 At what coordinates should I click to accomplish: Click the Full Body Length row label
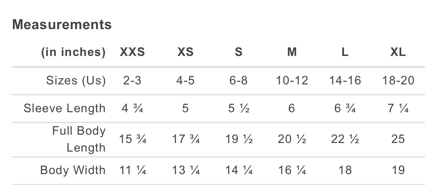(79, 139)
